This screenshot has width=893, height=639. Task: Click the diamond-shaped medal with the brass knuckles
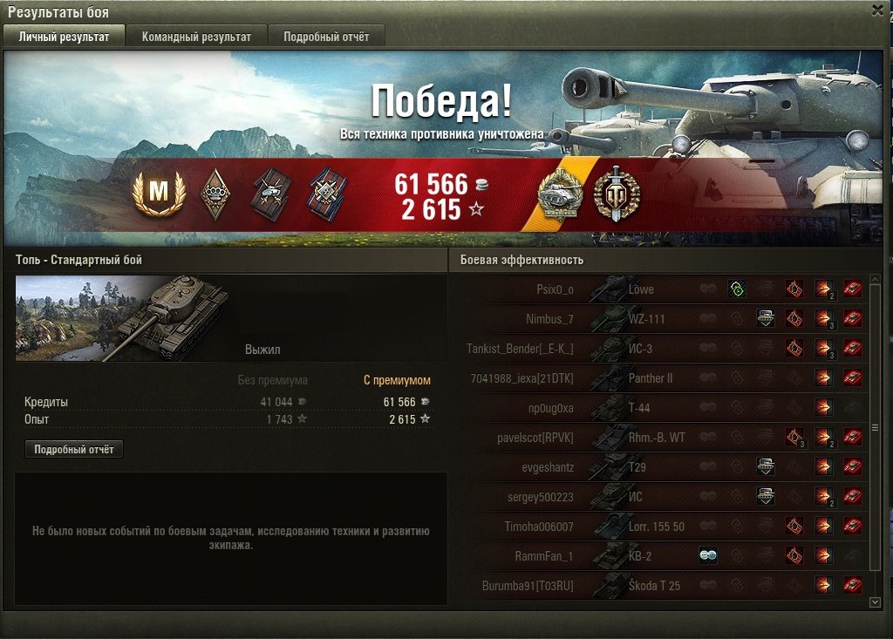216,194
